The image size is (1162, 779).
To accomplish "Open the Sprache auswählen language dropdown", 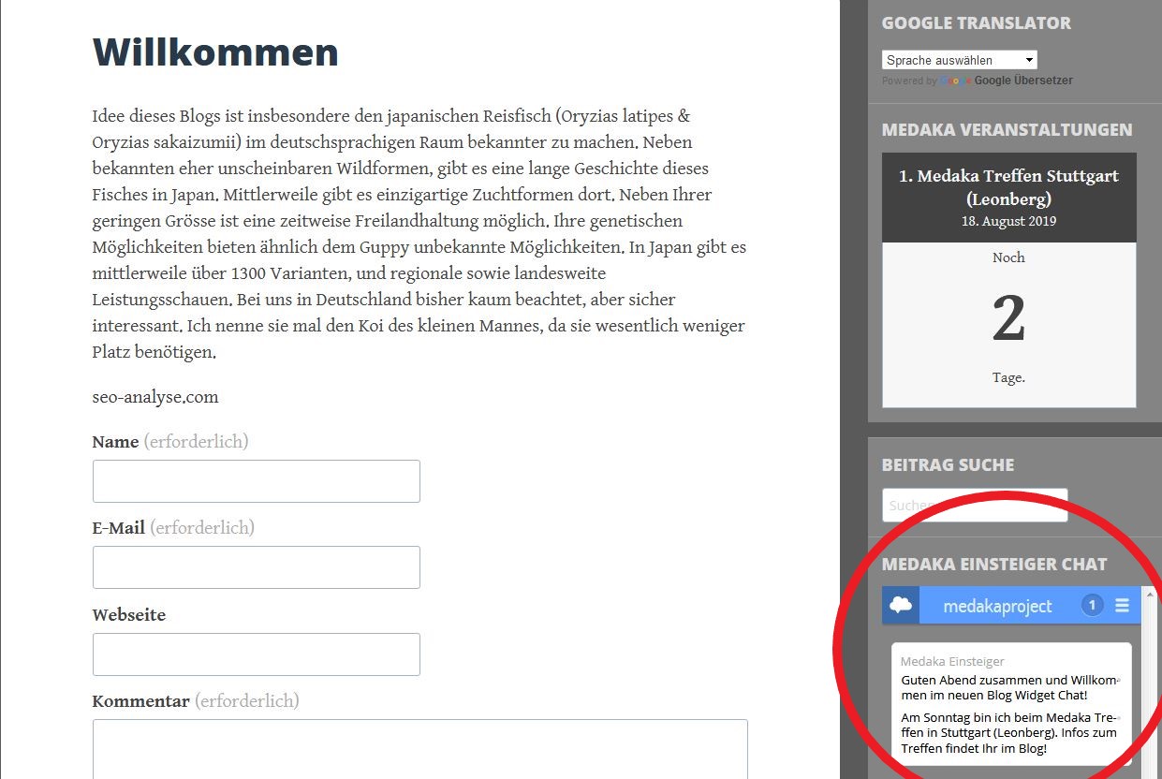I will tap(959, 60).
